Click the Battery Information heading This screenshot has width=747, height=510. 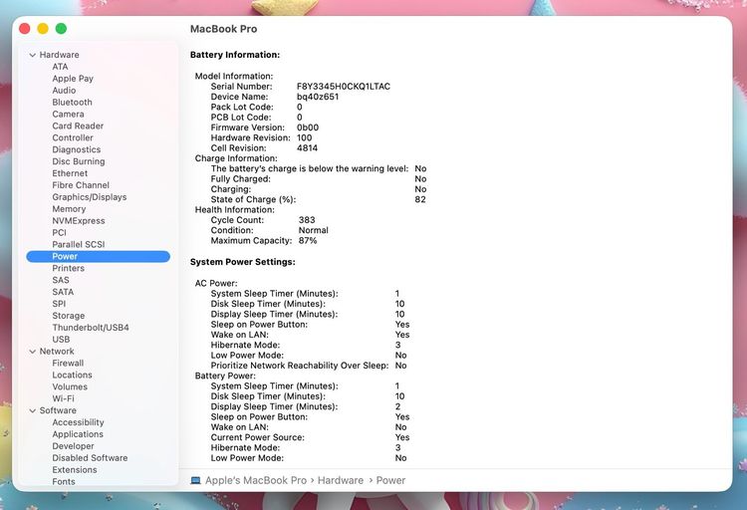[235, 55]
